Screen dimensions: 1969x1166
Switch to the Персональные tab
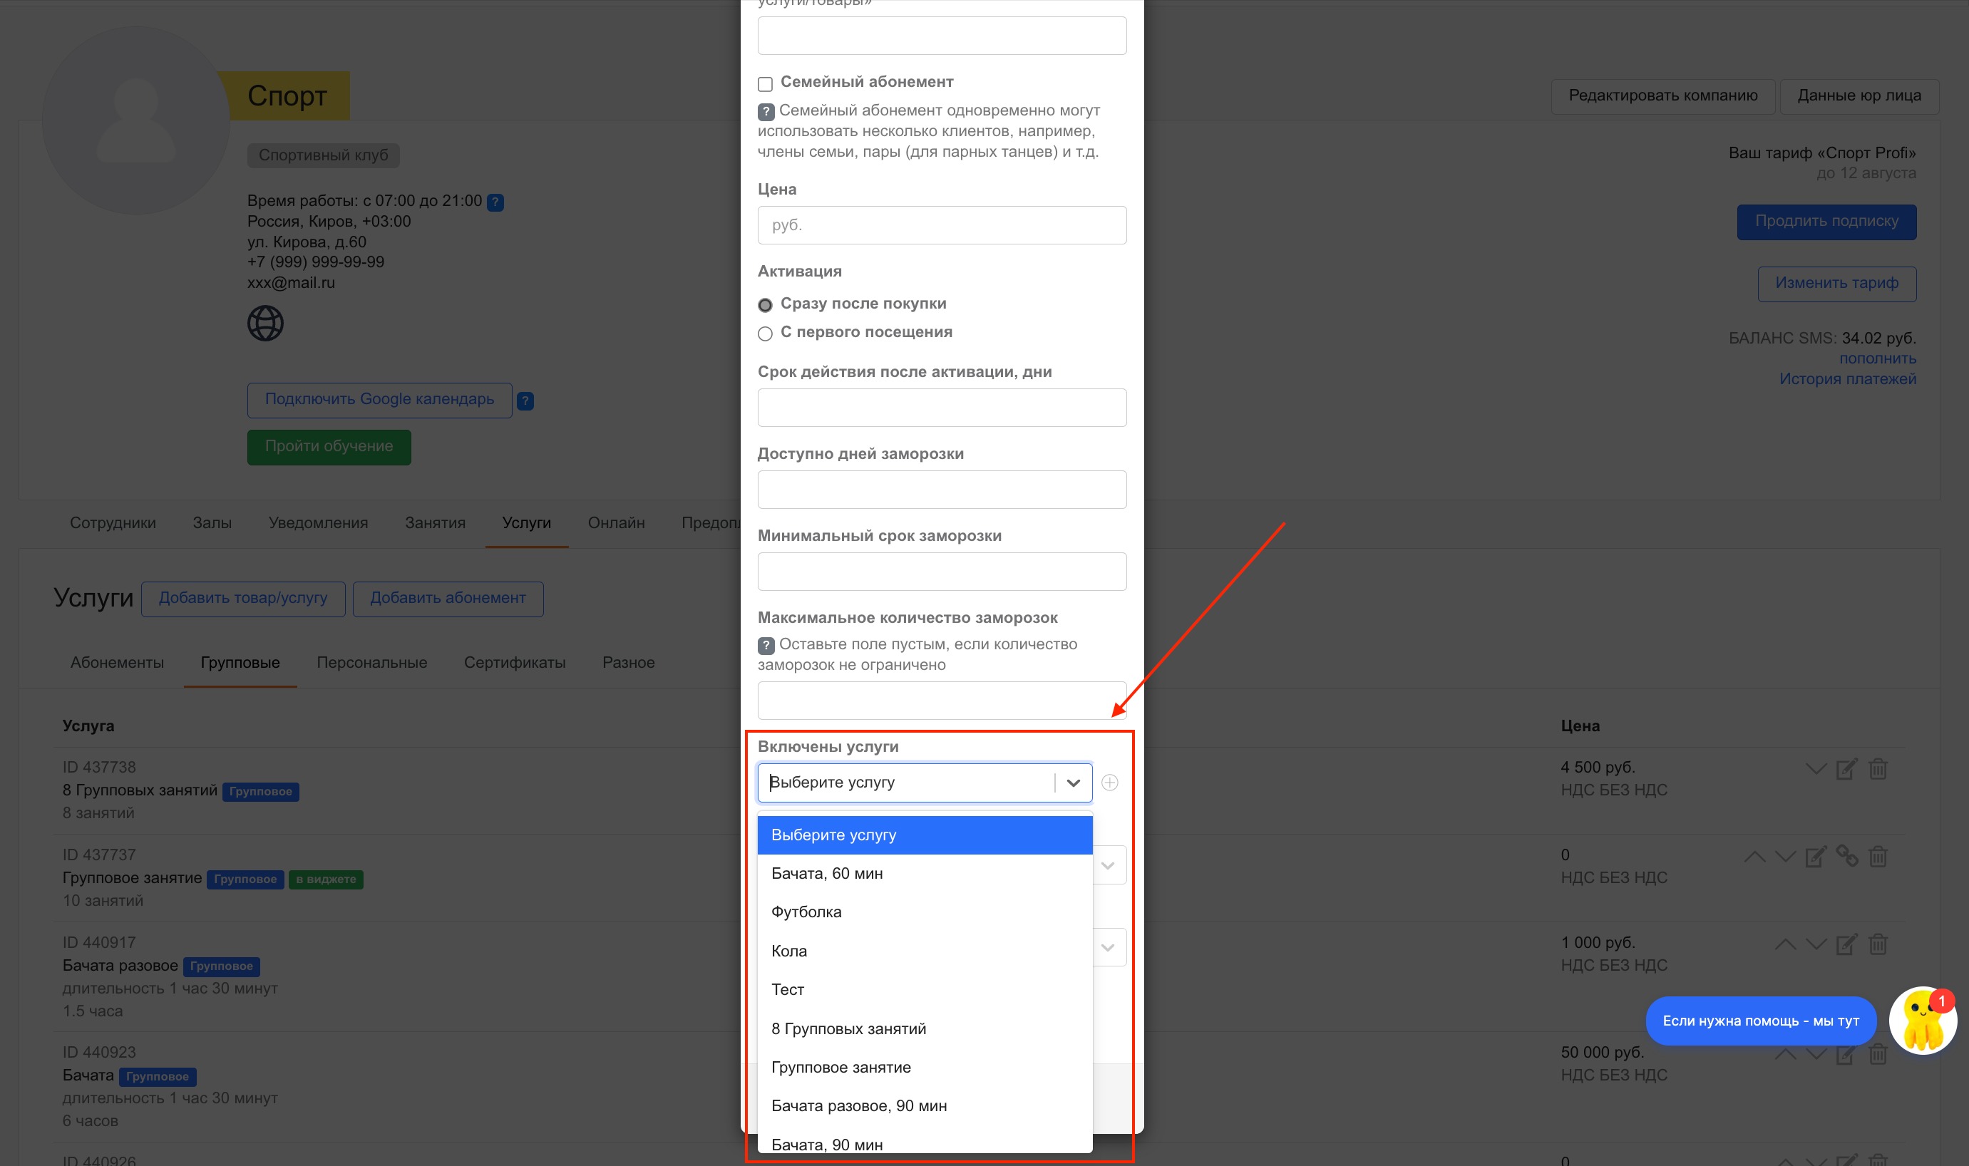371,662
